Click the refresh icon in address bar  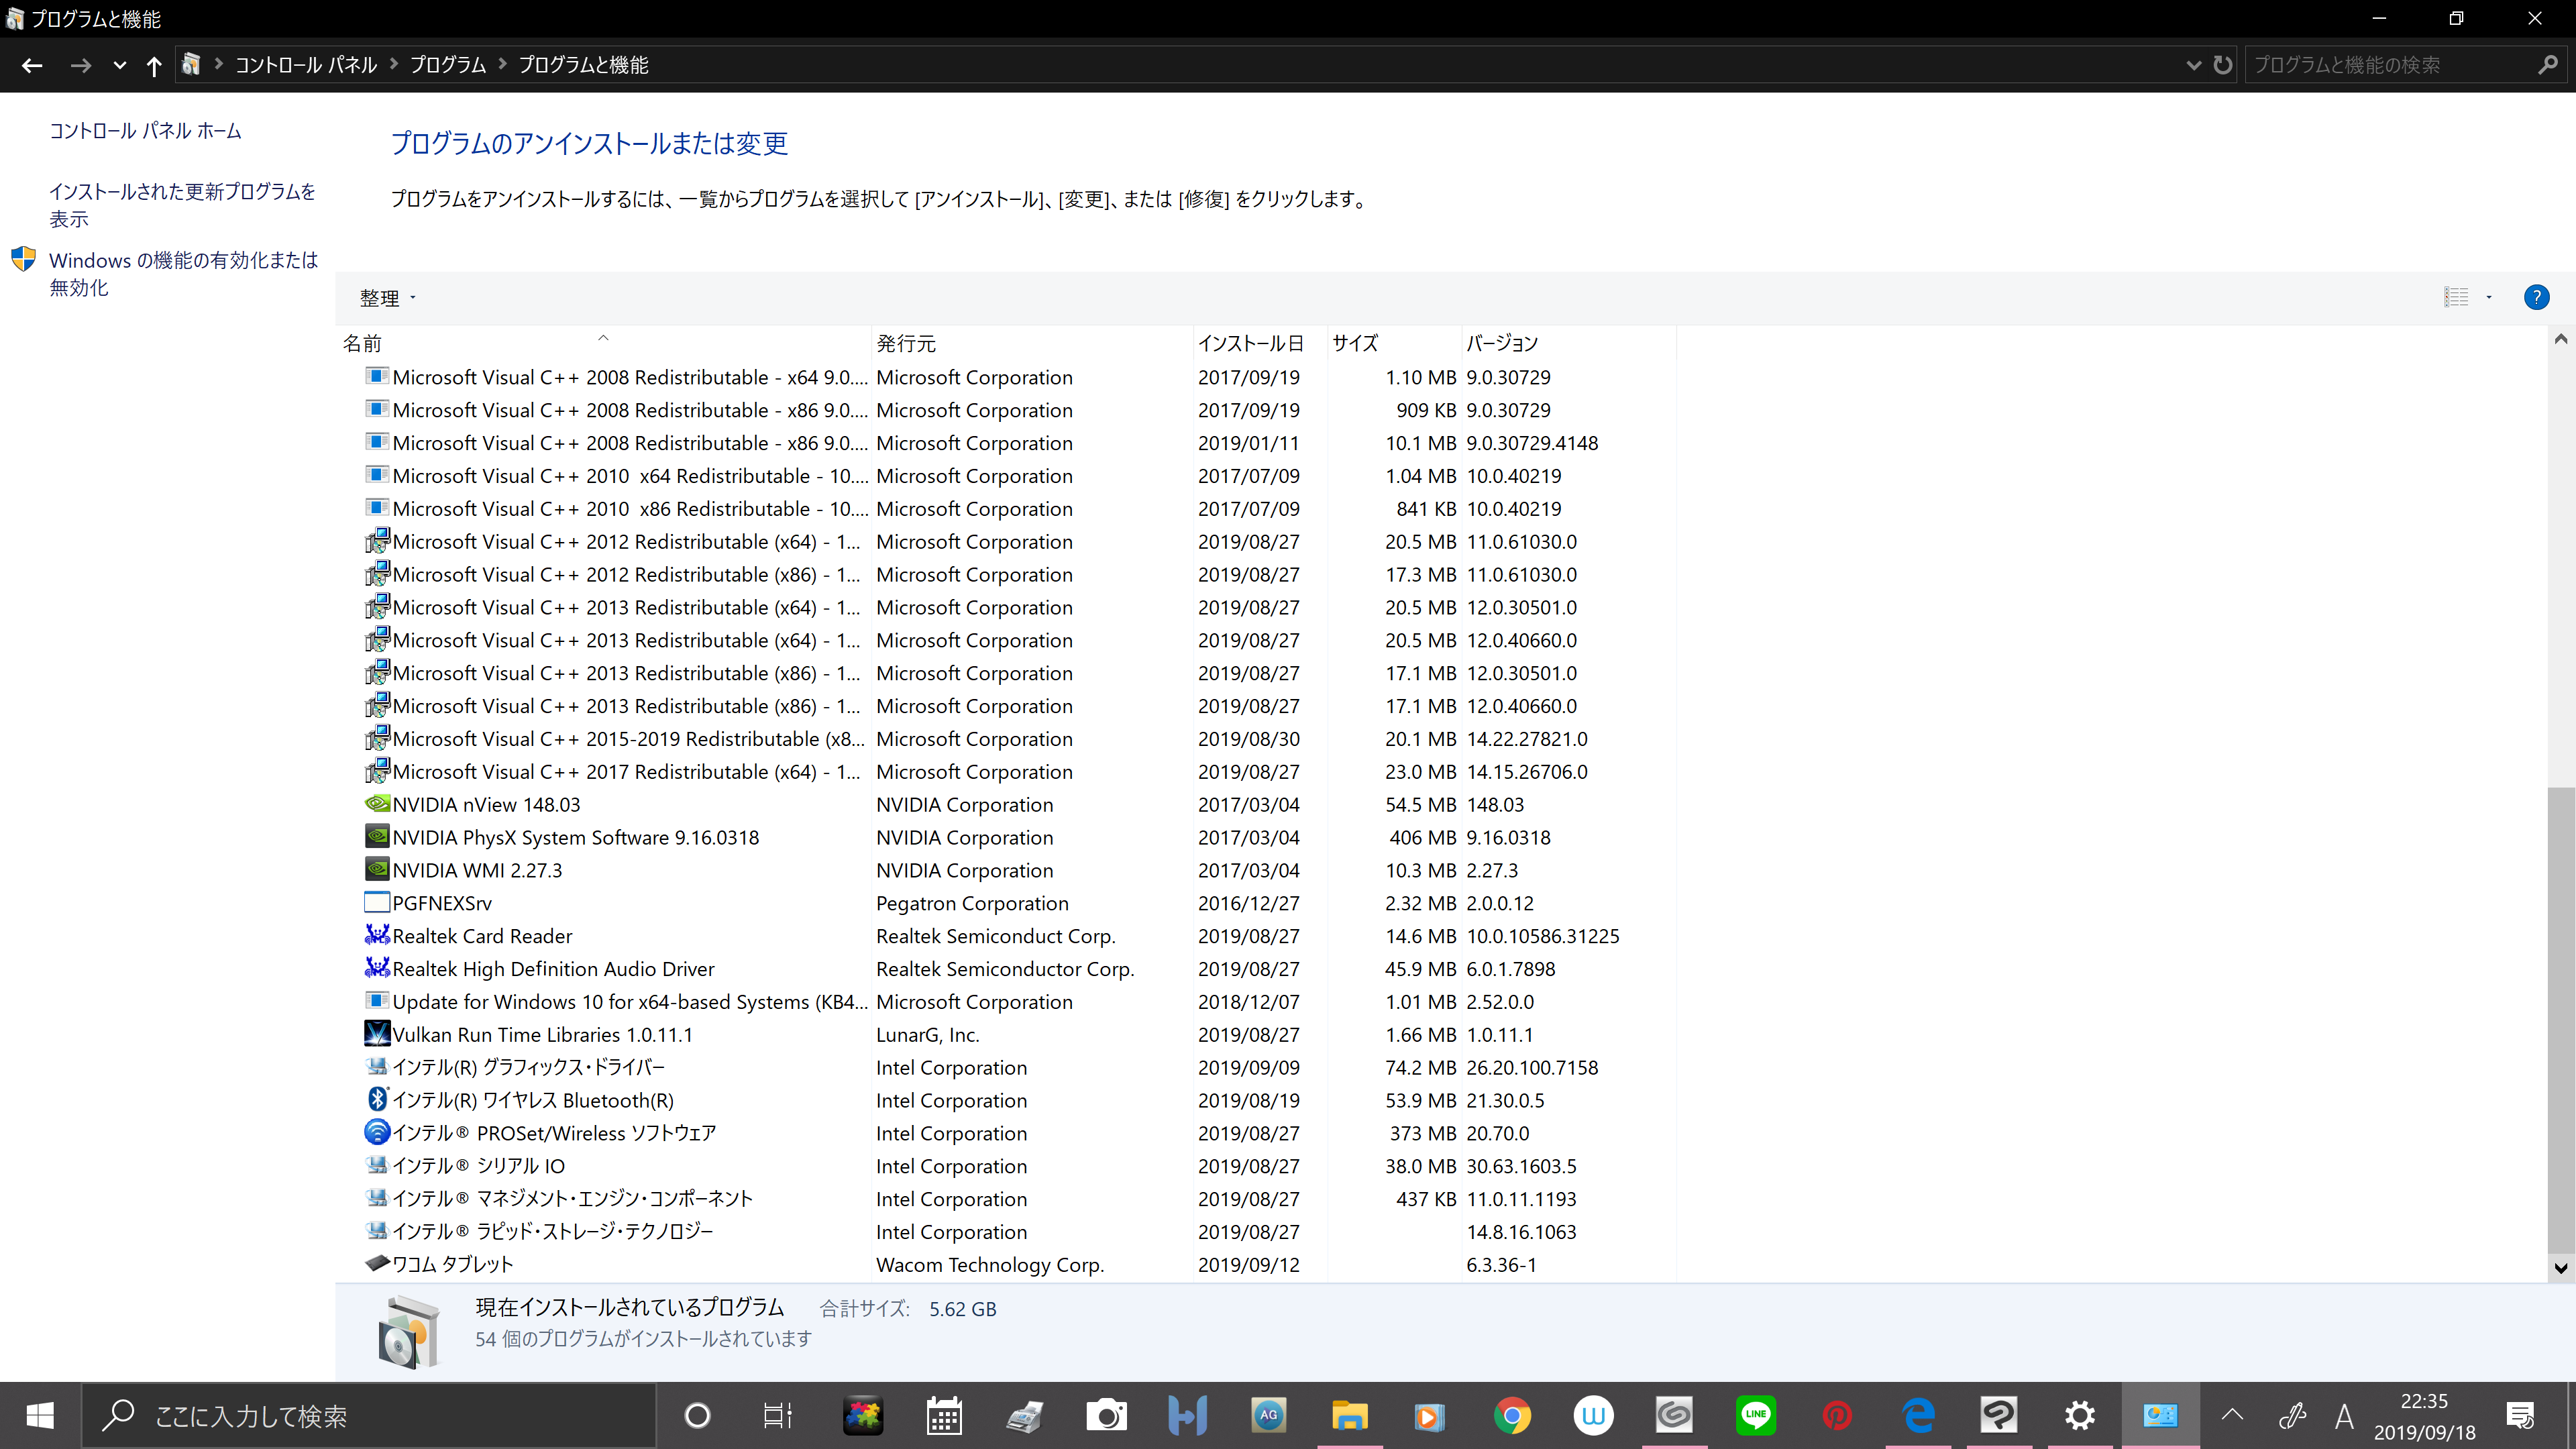pos(2222,65)
